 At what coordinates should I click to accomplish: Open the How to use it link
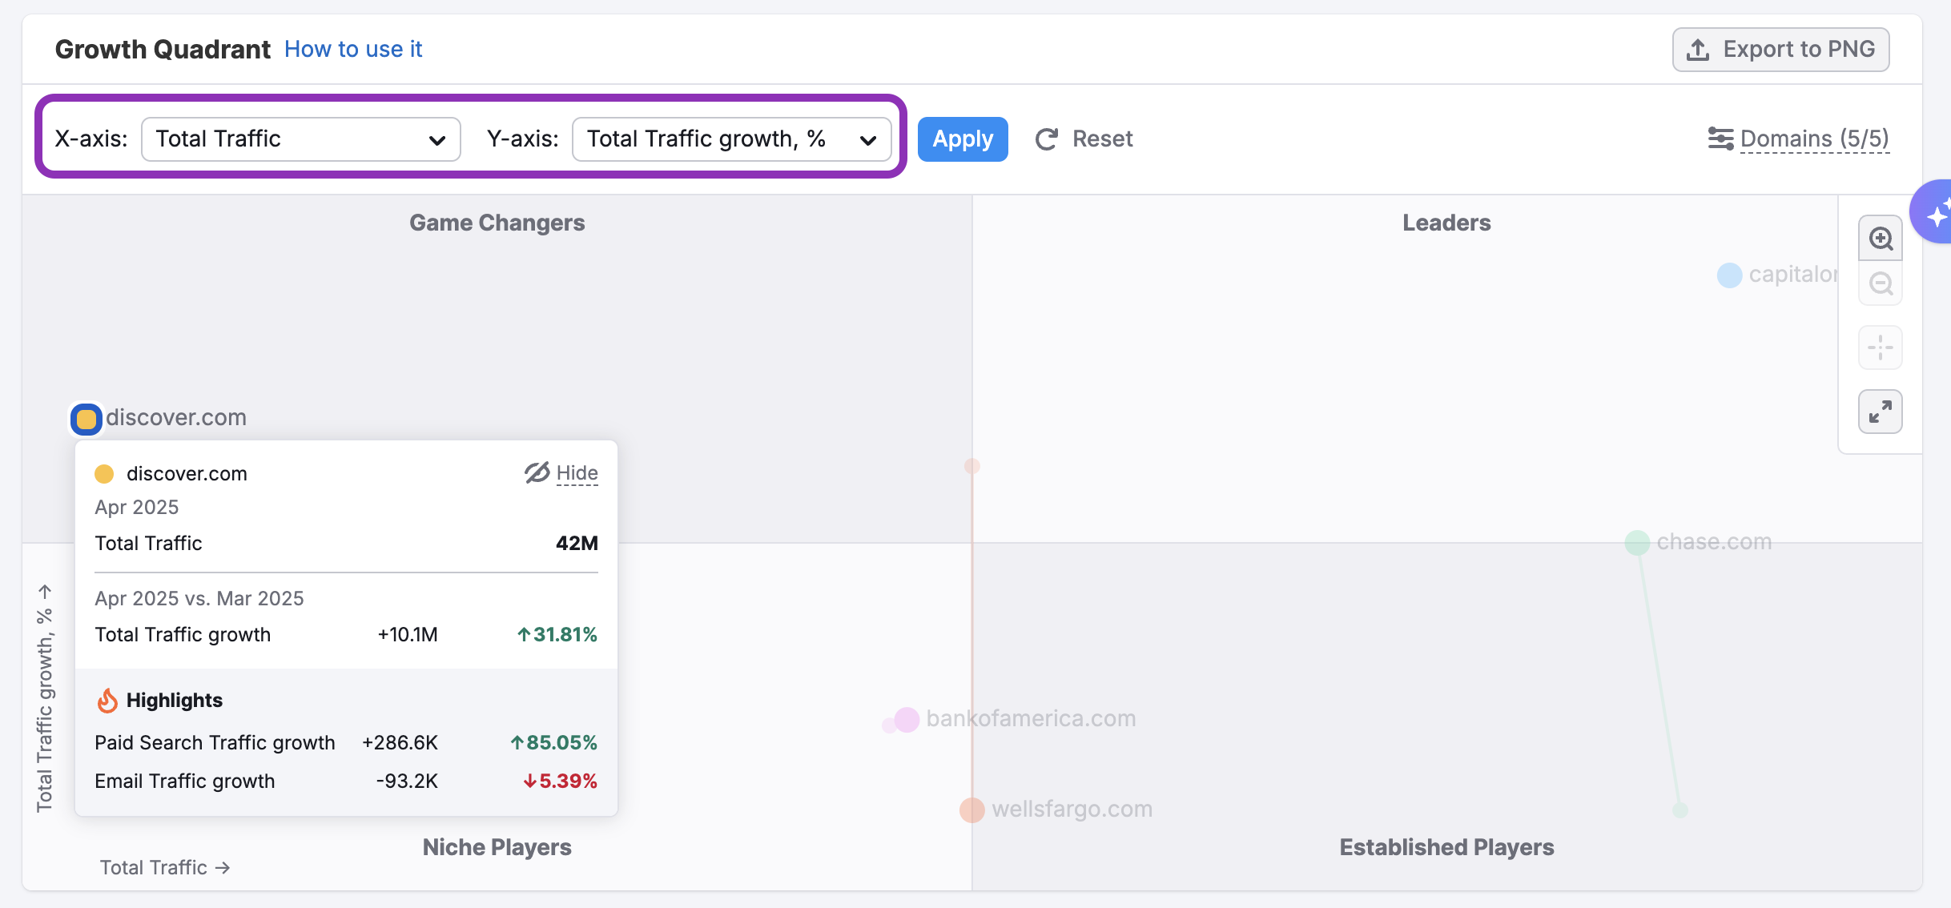pos(352,49)
